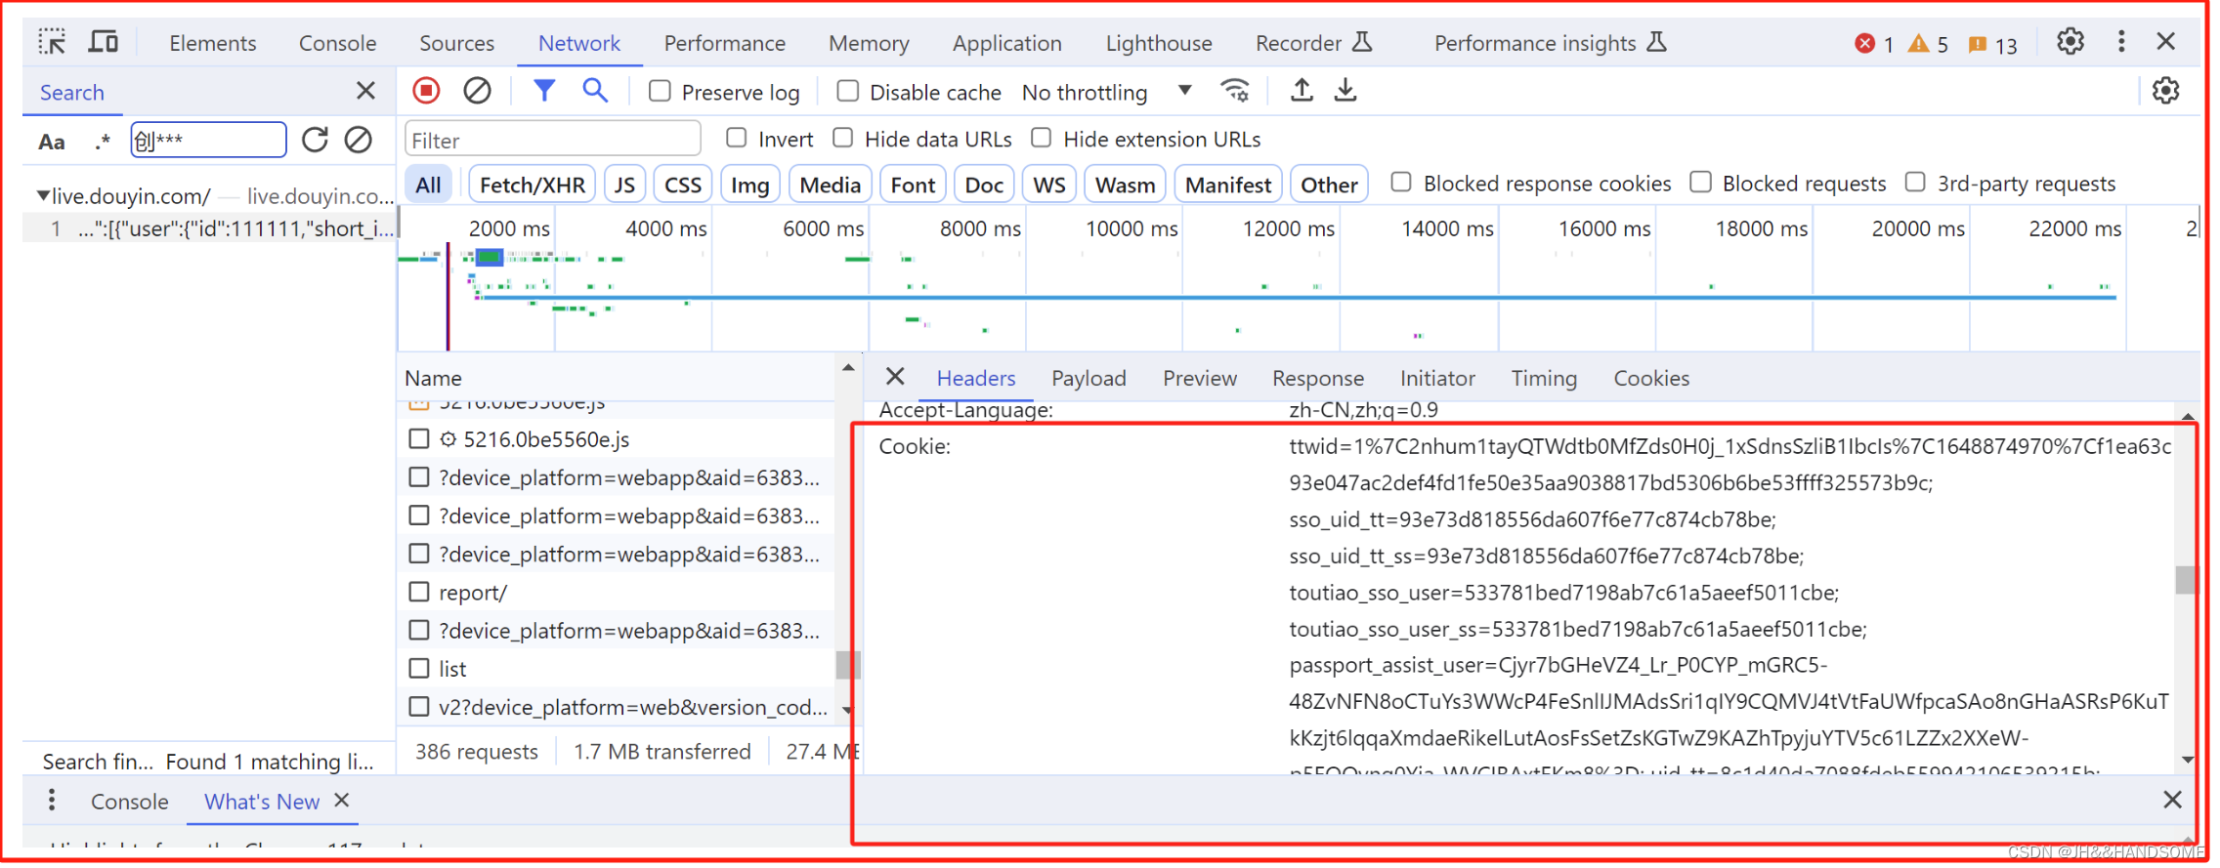Image resolution: width=2220 pixels, height=868 pixels.
Task: Tick Hide data URLs checkbox
Action: [843, 138]
